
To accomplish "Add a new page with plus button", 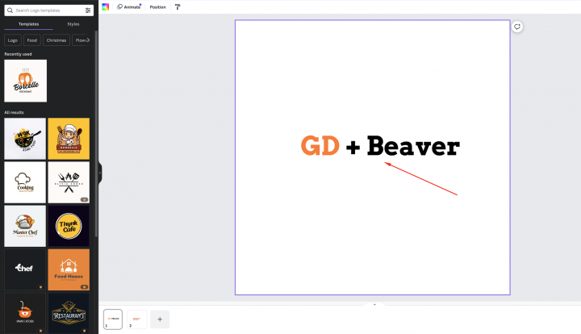I will coord(160,319).
